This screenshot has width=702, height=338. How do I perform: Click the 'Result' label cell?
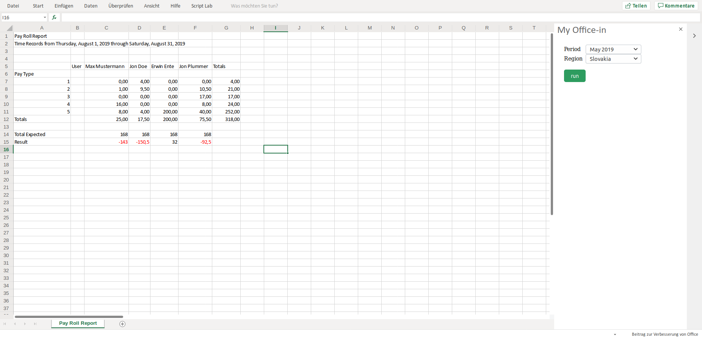coord(42,142)
